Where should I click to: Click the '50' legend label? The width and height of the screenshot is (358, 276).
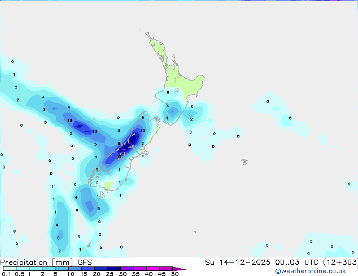174,274
